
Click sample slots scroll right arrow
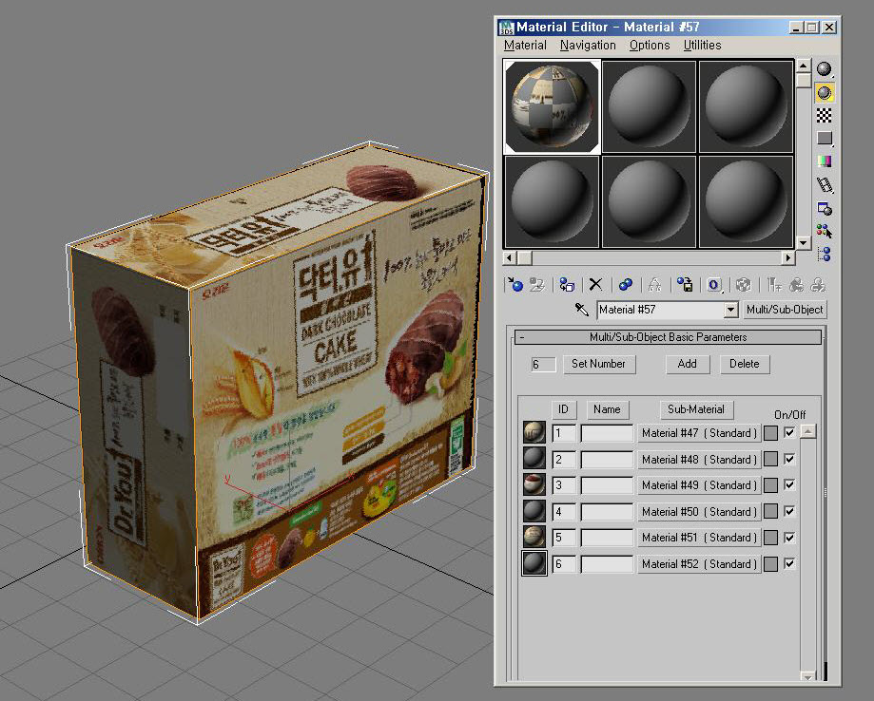point(787,257)
